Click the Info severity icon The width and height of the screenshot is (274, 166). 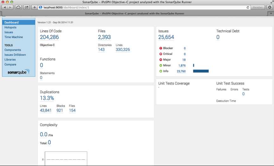[161, 71]
